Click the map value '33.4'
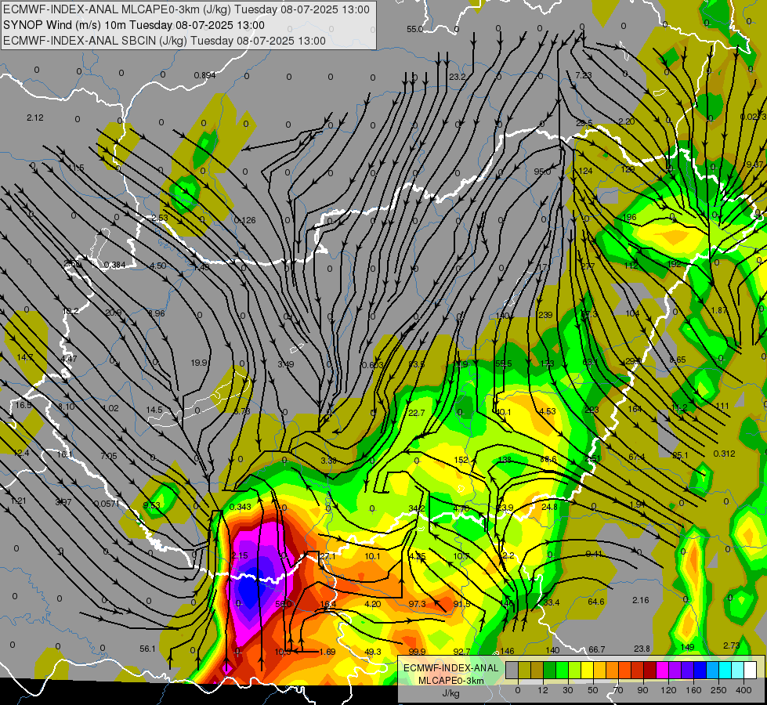This screenshot has height=705, width=767. pos(552,602)
